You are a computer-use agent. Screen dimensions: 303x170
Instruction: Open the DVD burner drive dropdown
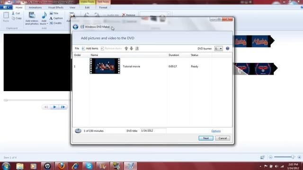click(x=219, y=49)
